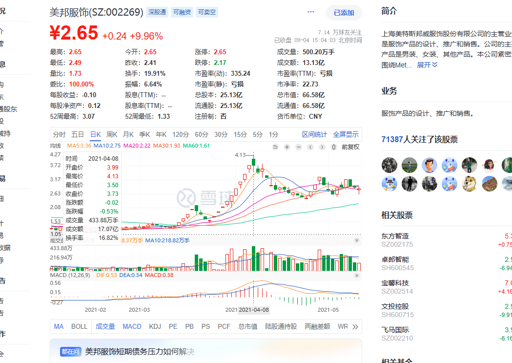The height and width of the screenshot is (363, 512).
Task: Zoom out the K-line chart with minus icon
Action: 299,147
